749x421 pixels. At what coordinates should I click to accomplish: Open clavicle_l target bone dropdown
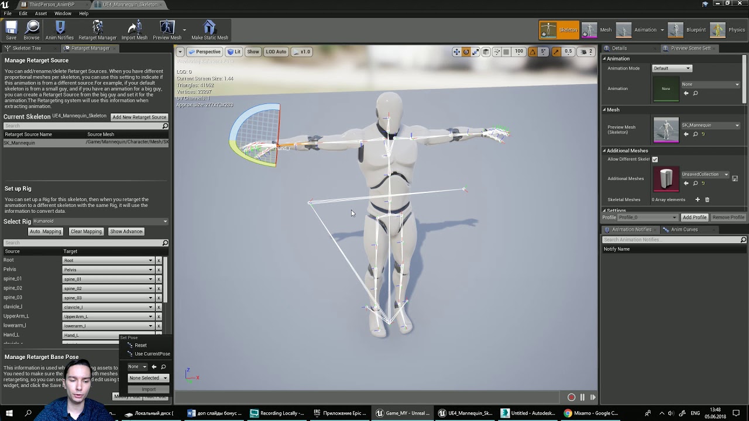click(108, 307)
